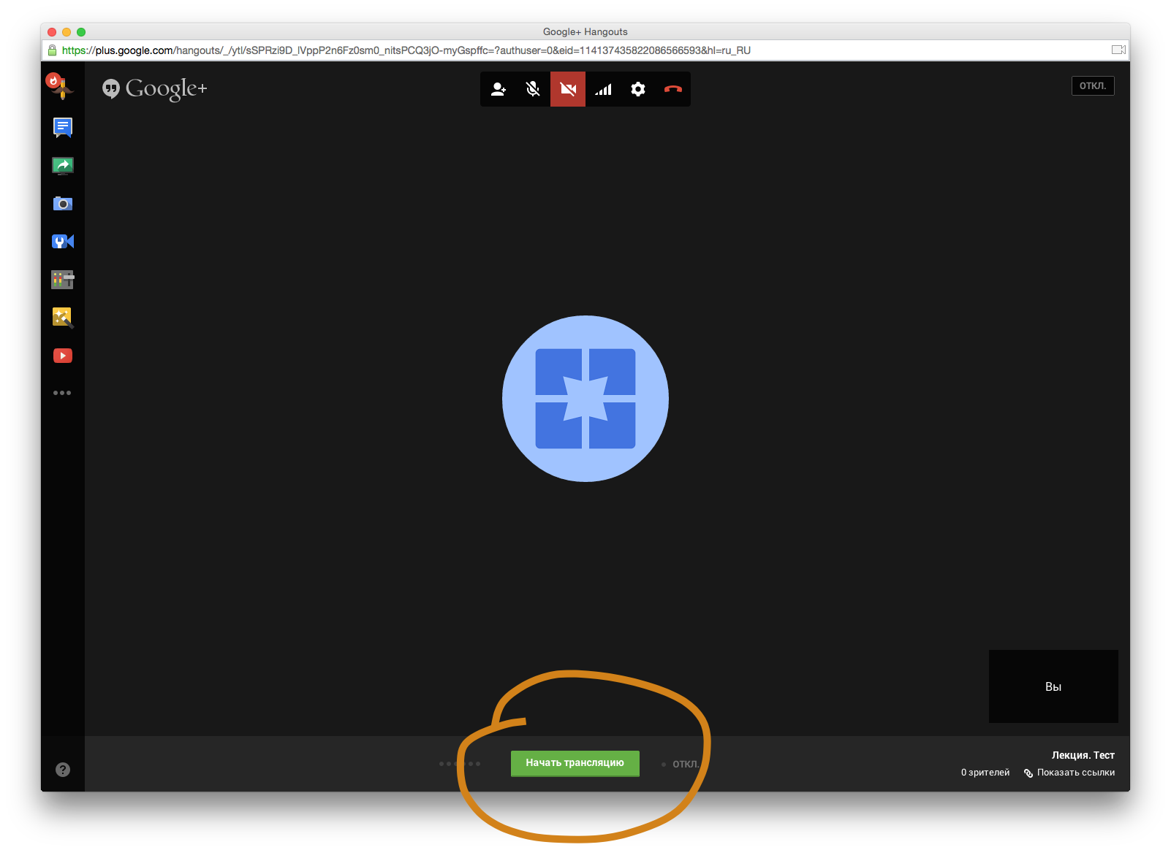Open the Google Effects mustache app
Viewport: 1171px width, 850px height.
click(x=60, y=87)
